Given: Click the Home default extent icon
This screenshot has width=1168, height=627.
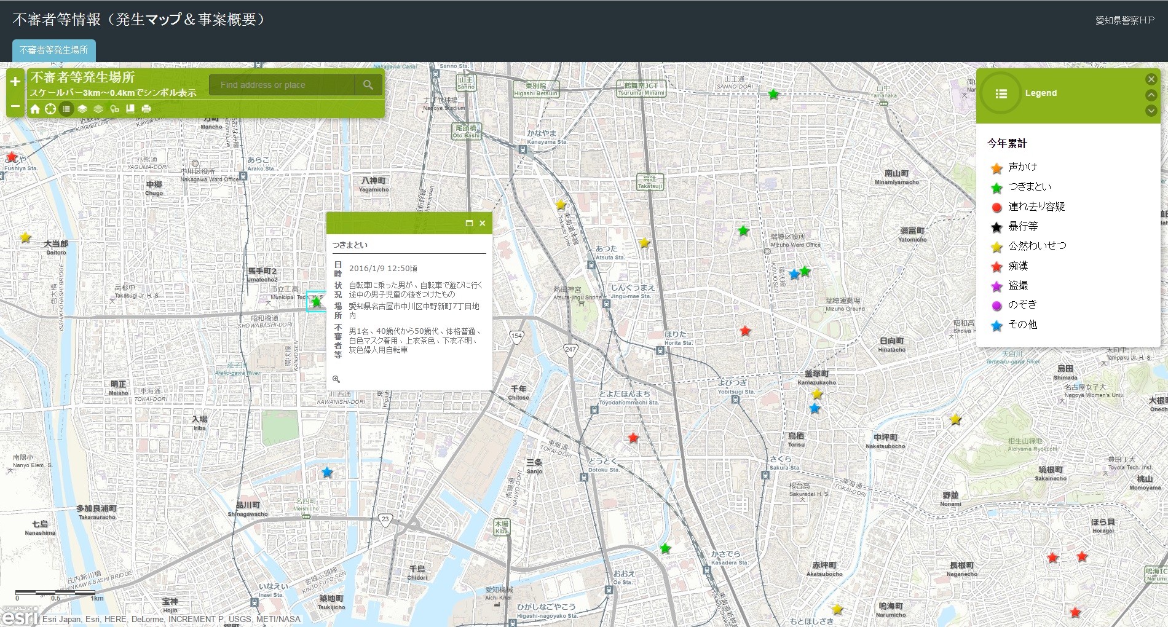Looking at the screenshot, I should pyautogui.click(x=35, y=109).
